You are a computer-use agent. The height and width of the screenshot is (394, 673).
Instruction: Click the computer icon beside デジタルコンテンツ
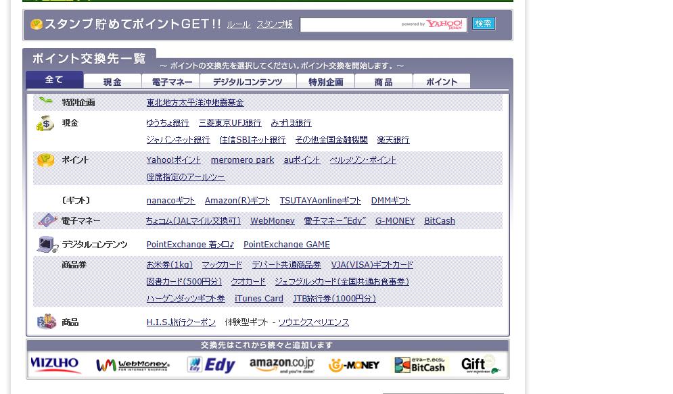(x=47, y=245)
